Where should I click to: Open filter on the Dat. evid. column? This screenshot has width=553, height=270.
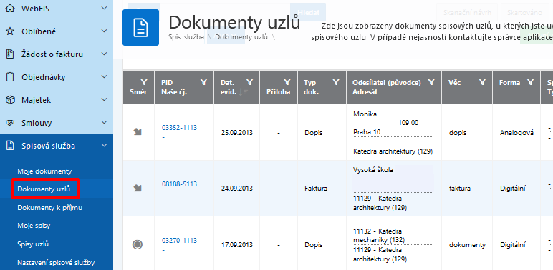click(250, 82)
